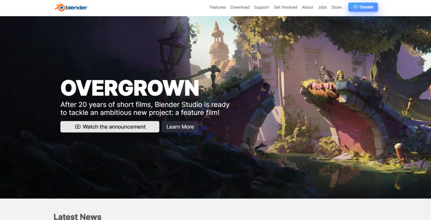Select Get Involved in the navigation bar
The image size is (431, 220).
(285, 8)
